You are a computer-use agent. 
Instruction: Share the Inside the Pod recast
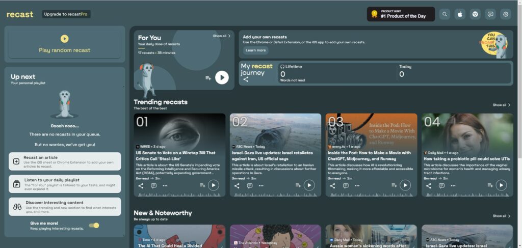coord(332,186)
